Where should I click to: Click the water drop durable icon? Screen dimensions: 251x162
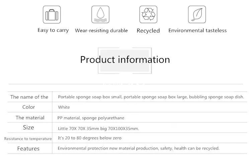[x=100, y=14]
